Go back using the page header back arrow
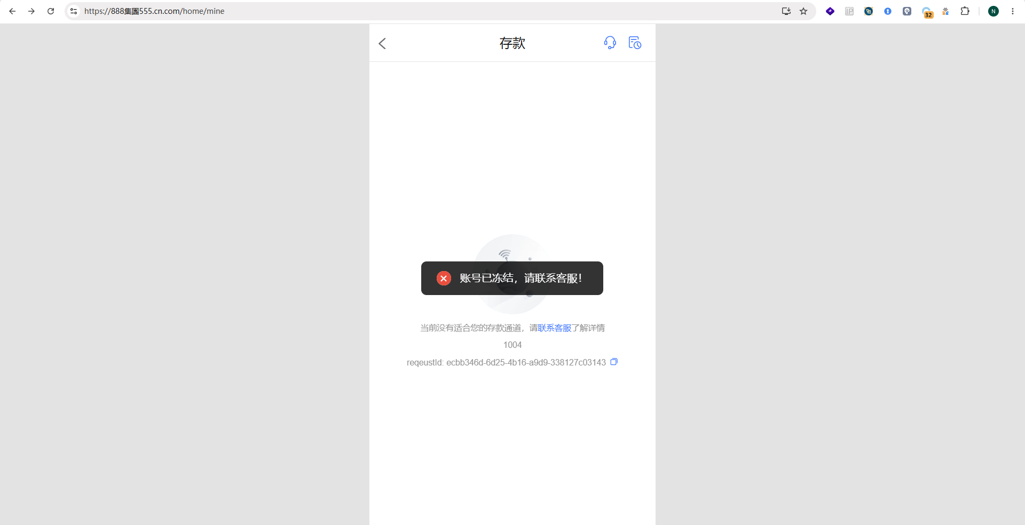The width and height of the screenshot is (1025, 525). point(382,43)
